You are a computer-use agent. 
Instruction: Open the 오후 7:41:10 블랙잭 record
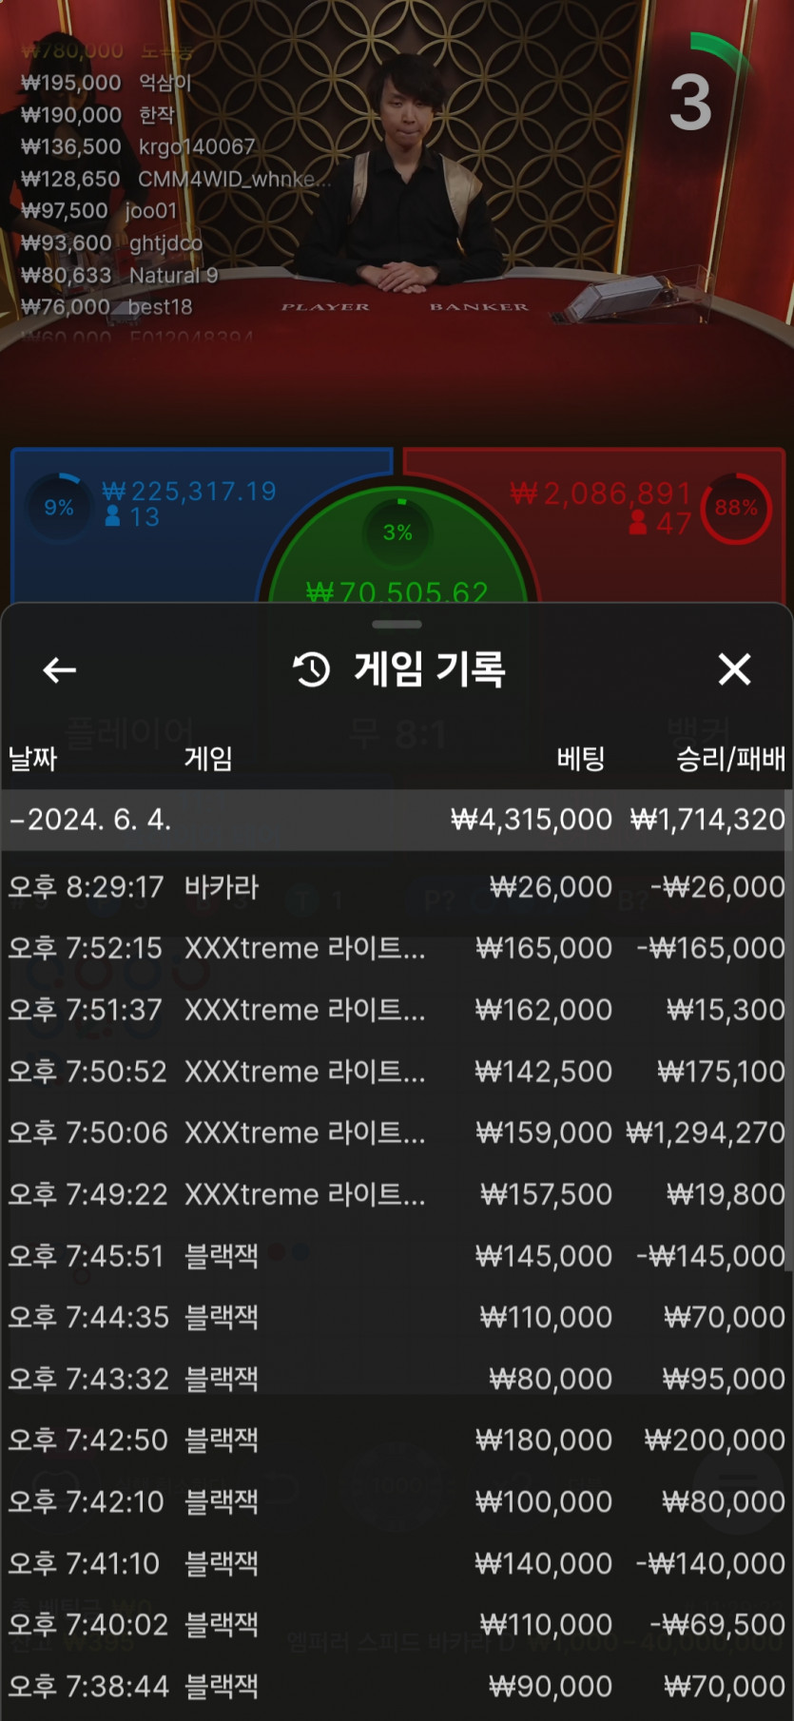pos(397,1563)
